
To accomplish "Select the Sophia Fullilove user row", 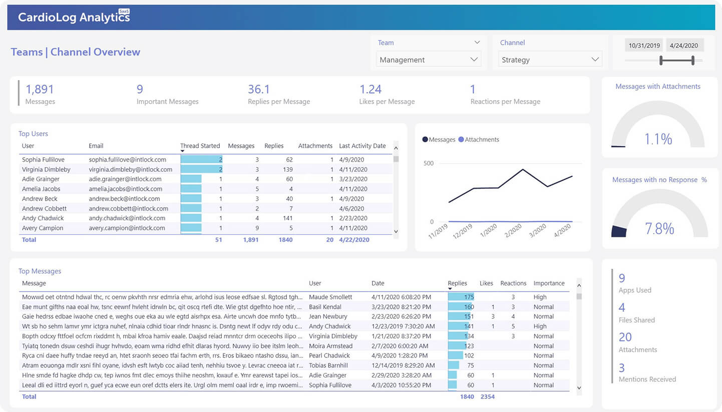I will pos(205,160).
